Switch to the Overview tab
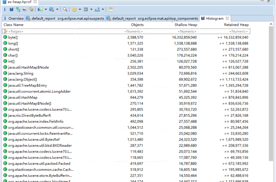Image resolution: width=276 pixels, height=182 pixels. click(14, 19)
